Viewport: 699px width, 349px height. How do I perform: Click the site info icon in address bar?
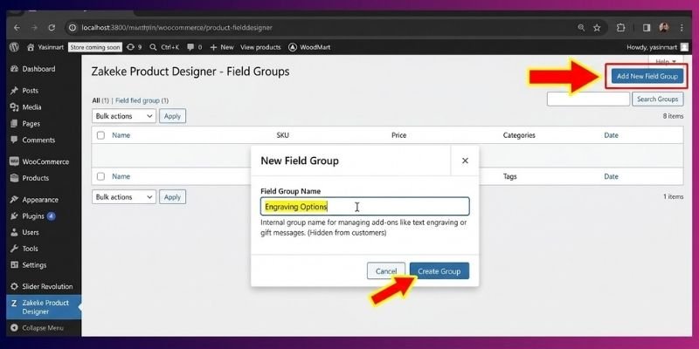(x=73, y=28)
